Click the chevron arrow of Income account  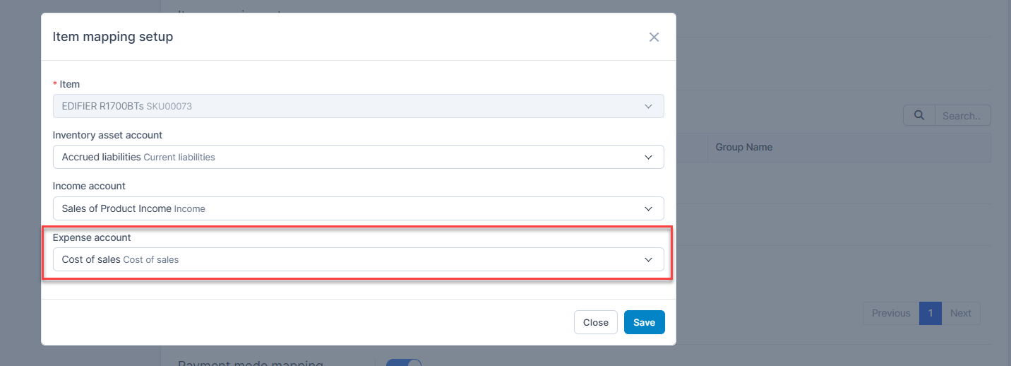[x=648, y=208]
